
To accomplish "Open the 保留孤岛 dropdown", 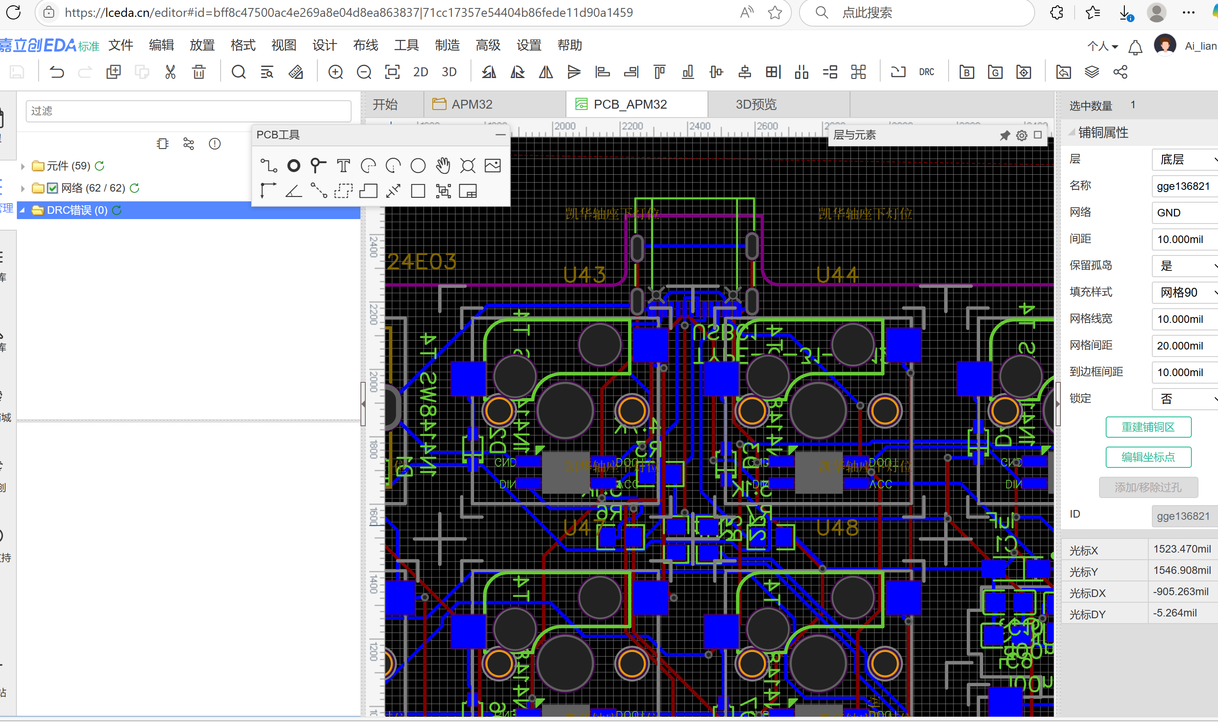I will [1184, 266].
